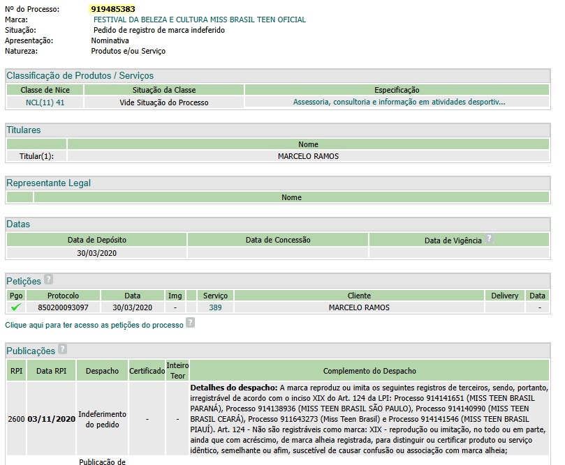
Task: Click the 'Despacho' column header
Action: pos(103,371)
